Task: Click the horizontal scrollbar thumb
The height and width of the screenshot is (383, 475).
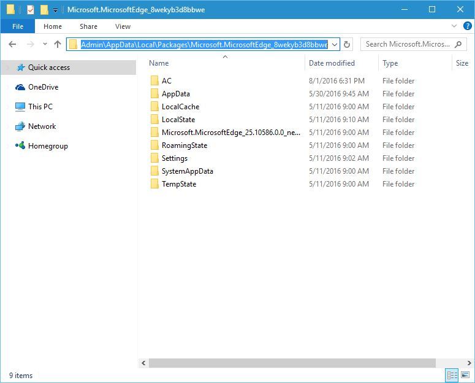Action: (x=292, y=363)
